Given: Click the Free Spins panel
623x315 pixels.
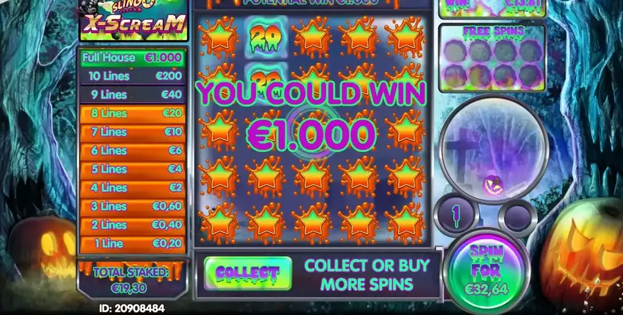Looking at the screenshot, I should tap(493, 58).
